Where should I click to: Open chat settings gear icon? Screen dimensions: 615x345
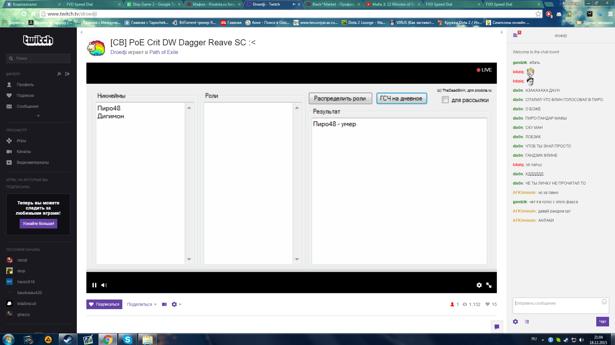(515, 322)
